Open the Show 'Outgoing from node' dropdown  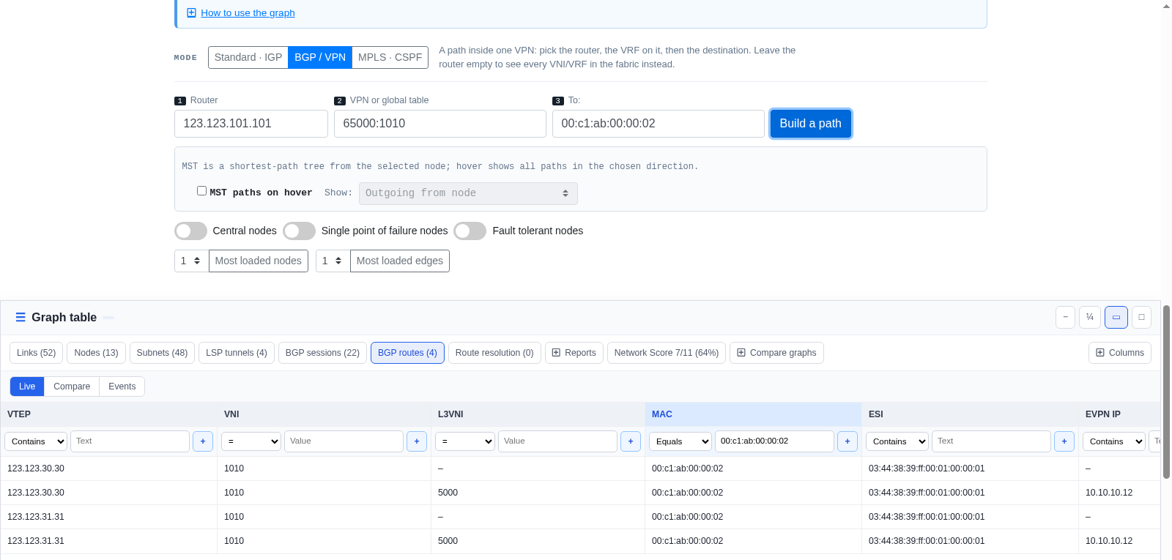click(468, 193)
